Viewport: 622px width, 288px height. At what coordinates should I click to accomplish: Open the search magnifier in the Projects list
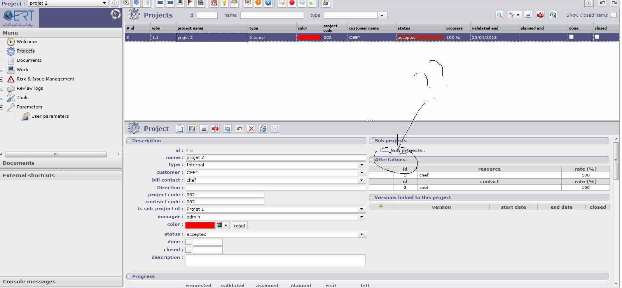(x=500, y=15)
